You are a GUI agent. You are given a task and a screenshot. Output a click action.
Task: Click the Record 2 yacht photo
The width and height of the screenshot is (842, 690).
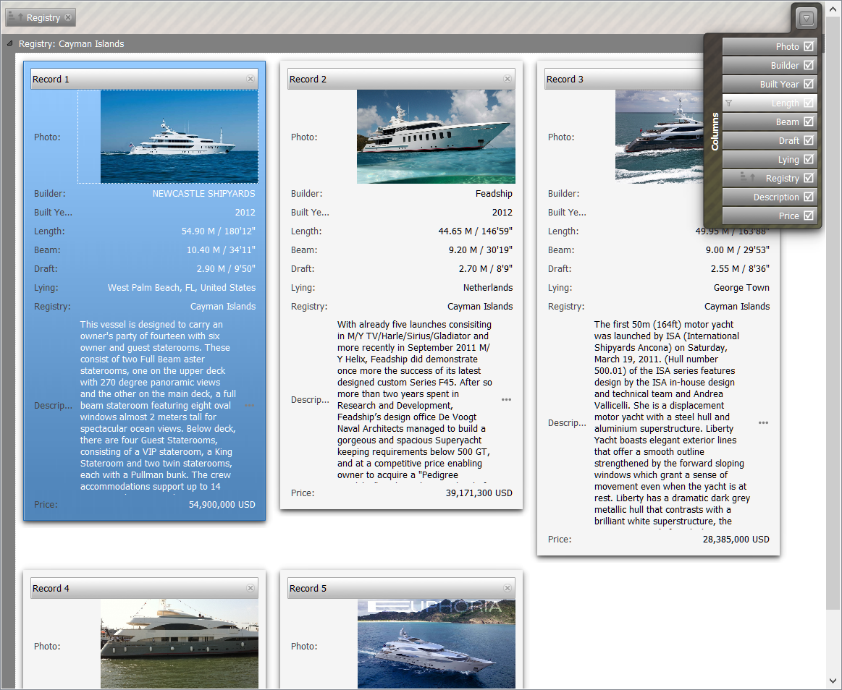pos(436,136)
